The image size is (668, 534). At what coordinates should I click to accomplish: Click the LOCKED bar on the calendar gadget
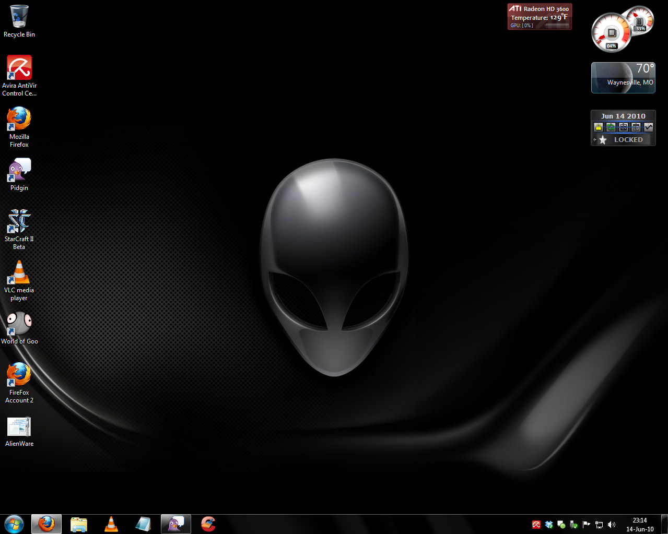pyautogui.click(x=628, y=139)
